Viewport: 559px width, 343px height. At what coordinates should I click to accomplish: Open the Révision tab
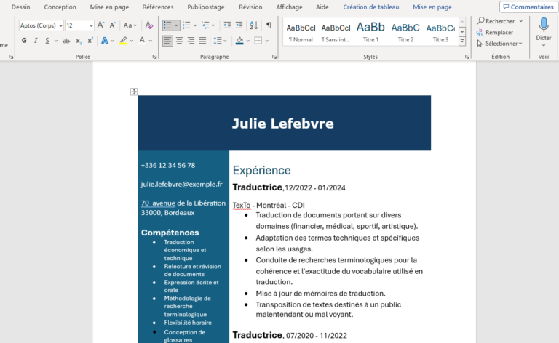click(x=250, y=7)
